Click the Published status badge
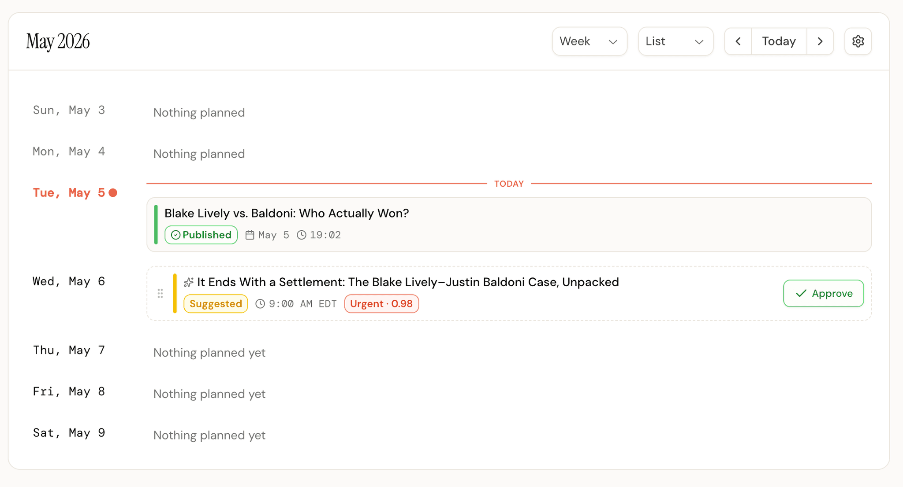This screenshot has height=487, width=903. [x=201, y=235]
